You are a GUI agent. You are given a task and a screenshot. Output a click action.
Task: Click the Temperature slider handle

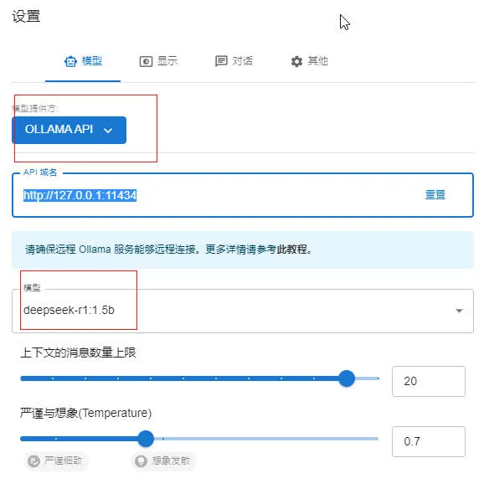coord(146,439)
